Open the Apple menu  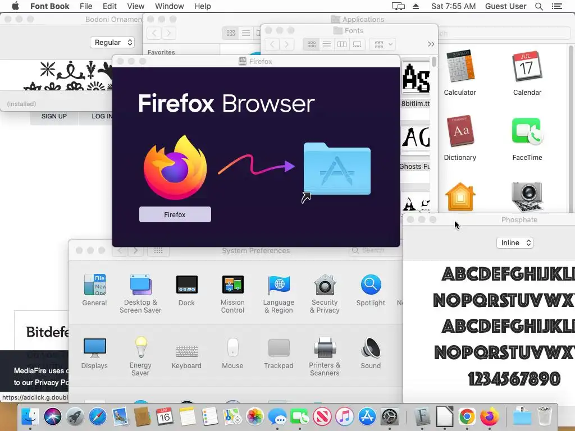tap(15, 6)
